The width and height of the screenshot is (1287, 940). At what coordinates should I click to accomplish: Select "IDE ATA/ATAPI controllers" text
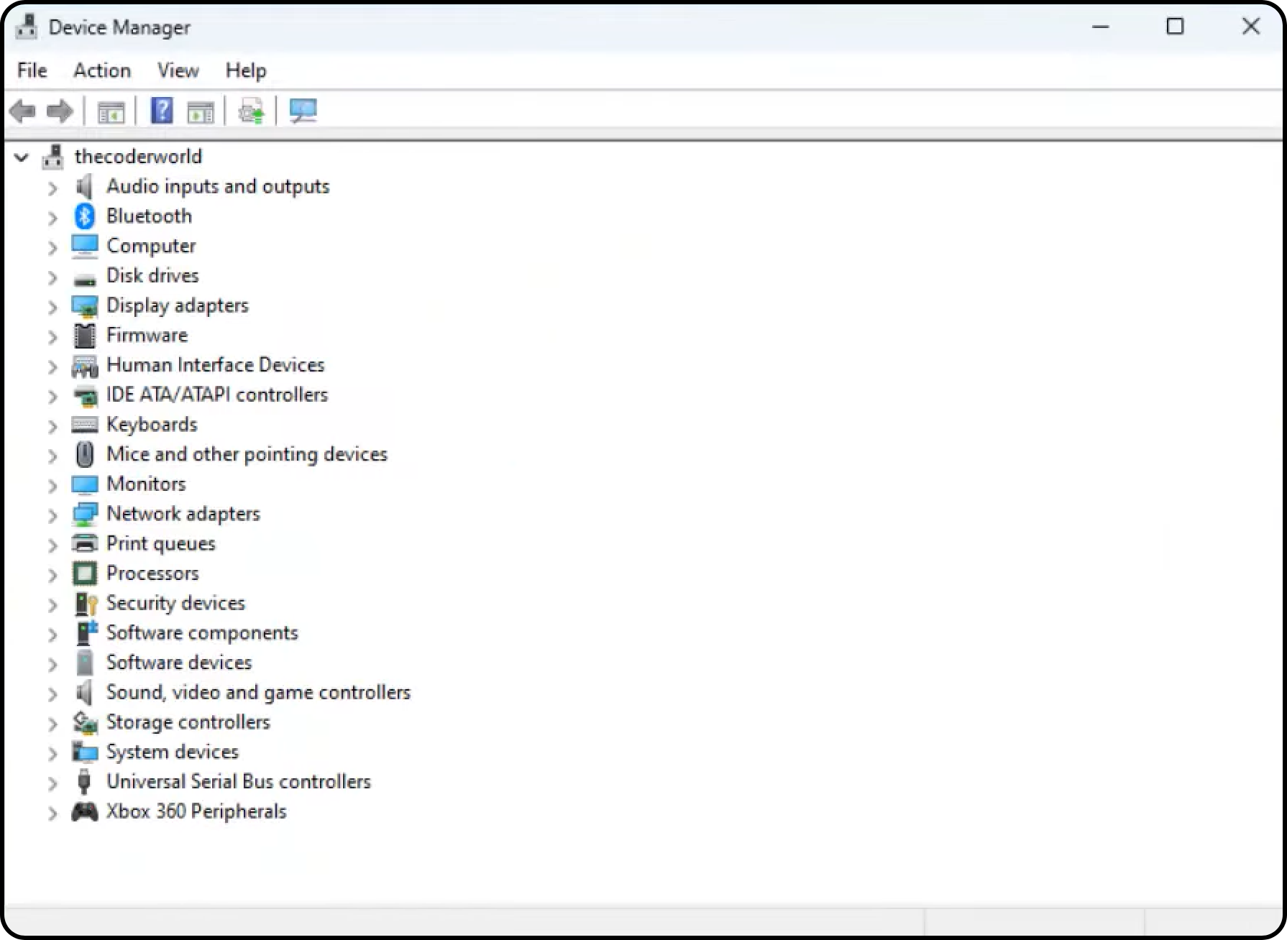(217, 395)
